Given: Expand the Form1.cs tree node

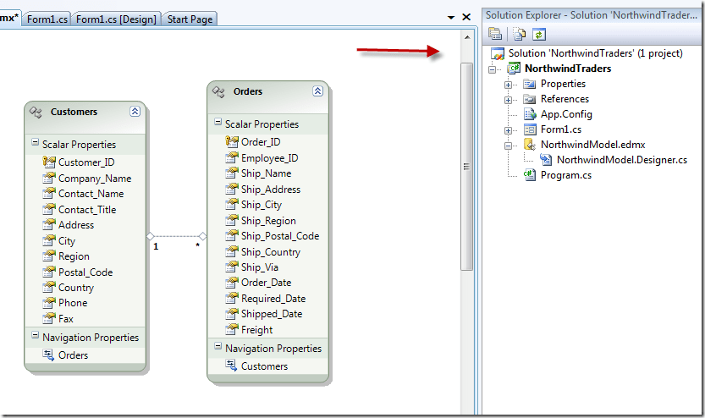Looking at the screenshot, I should [x=508, y=130].
